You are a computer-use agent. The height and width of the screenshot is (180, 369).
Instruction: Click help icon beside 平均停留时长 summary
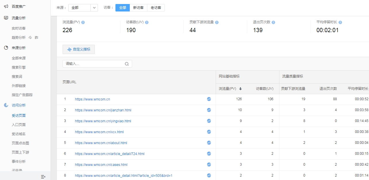point(340,22)
